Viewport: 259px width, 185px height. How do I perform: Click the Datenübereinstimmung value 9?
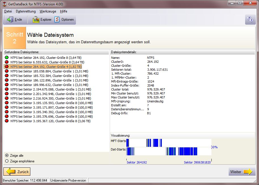pyautogui.click(x=148, y=109)
